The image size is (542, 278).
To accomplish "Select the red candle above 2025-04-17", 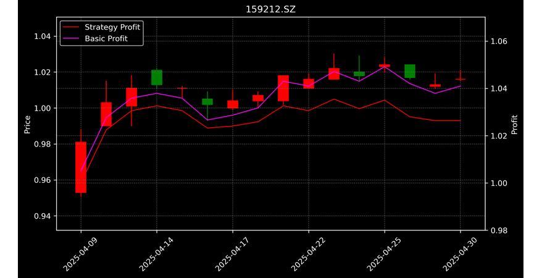I will pos(233,104).
